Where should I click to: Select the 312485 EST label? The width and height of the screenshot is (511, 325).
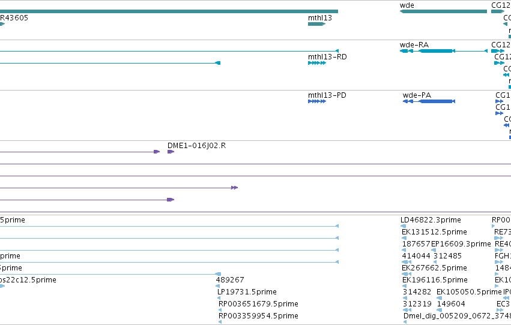point(447,256)
